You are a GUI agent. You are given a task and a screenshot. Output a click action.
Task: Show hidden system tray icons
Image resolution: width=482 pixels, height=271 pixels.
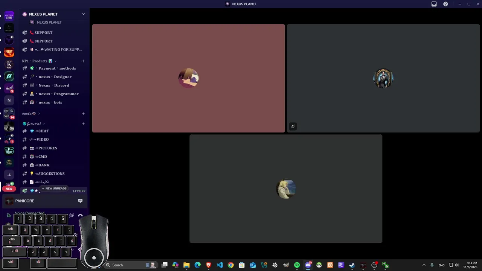coord(424,265)
